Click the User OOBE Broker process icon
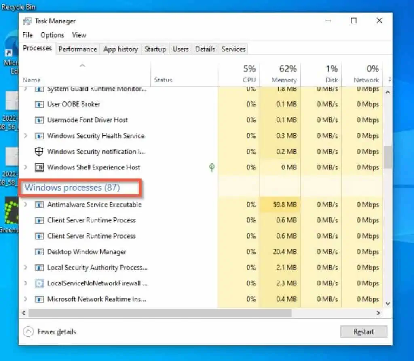 click(x=39, y=104)
